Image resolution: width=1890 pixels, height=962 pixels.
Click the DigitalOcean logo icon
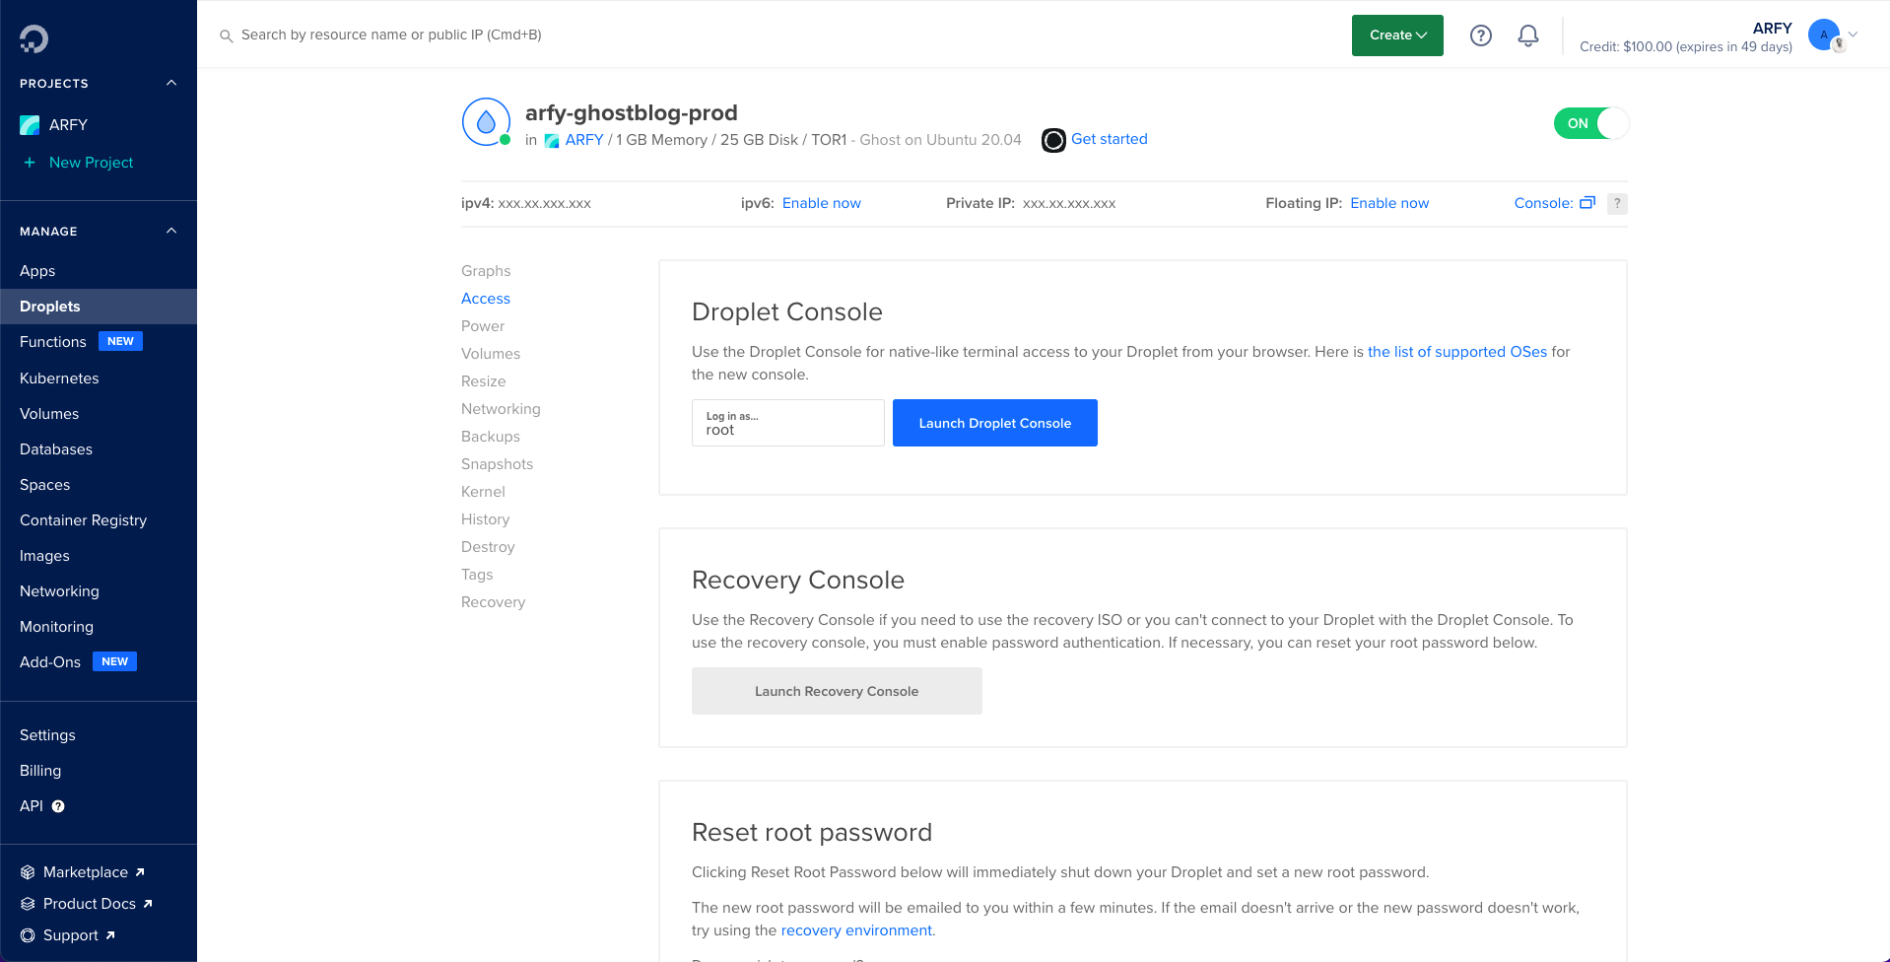pos(34,38)
